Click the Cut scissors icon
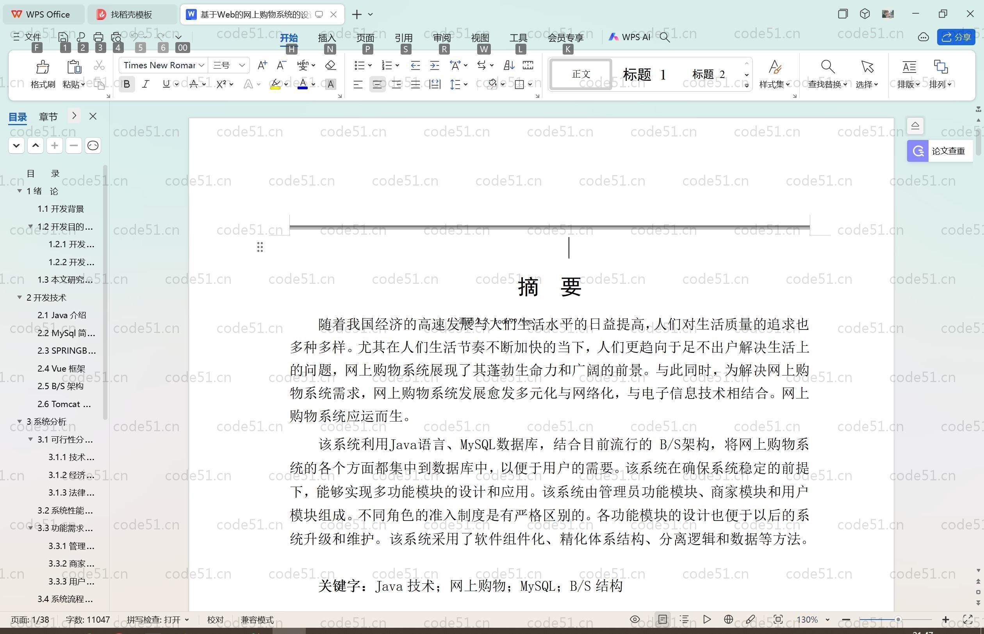The image size is (984, 634). coord(99,65)
